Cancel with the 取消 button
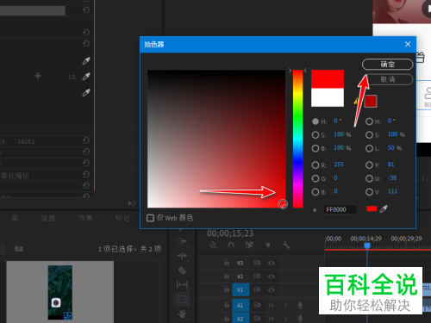The width and height of the screenshot is (431, 323). pos(387,79)
